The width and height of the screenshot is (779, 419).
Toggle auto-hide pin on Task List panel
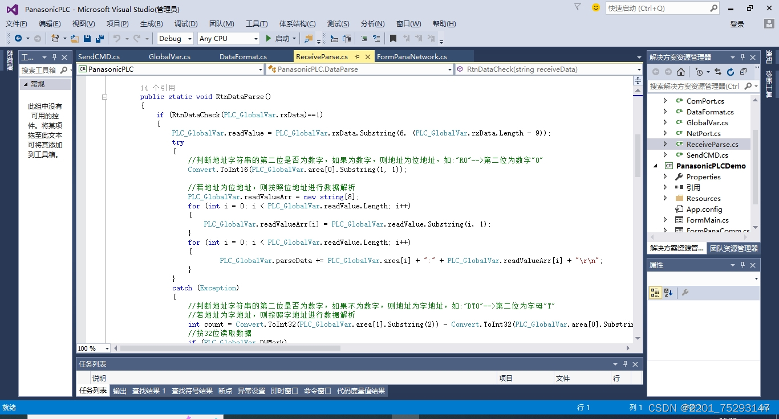click(625, 364)
